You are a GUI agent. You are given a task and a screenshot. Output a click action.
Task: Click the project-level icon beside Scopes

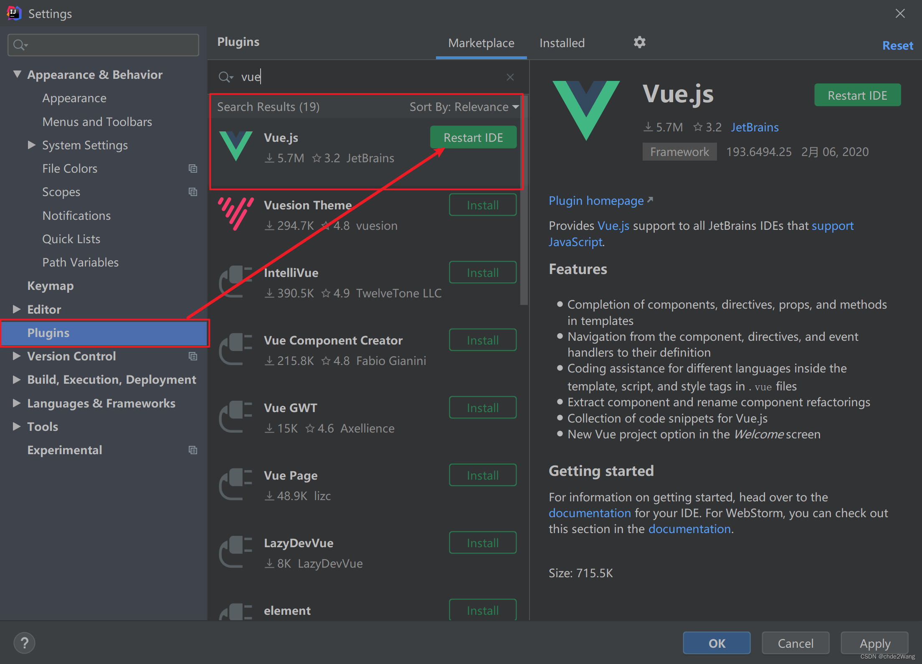click(193, 192)
